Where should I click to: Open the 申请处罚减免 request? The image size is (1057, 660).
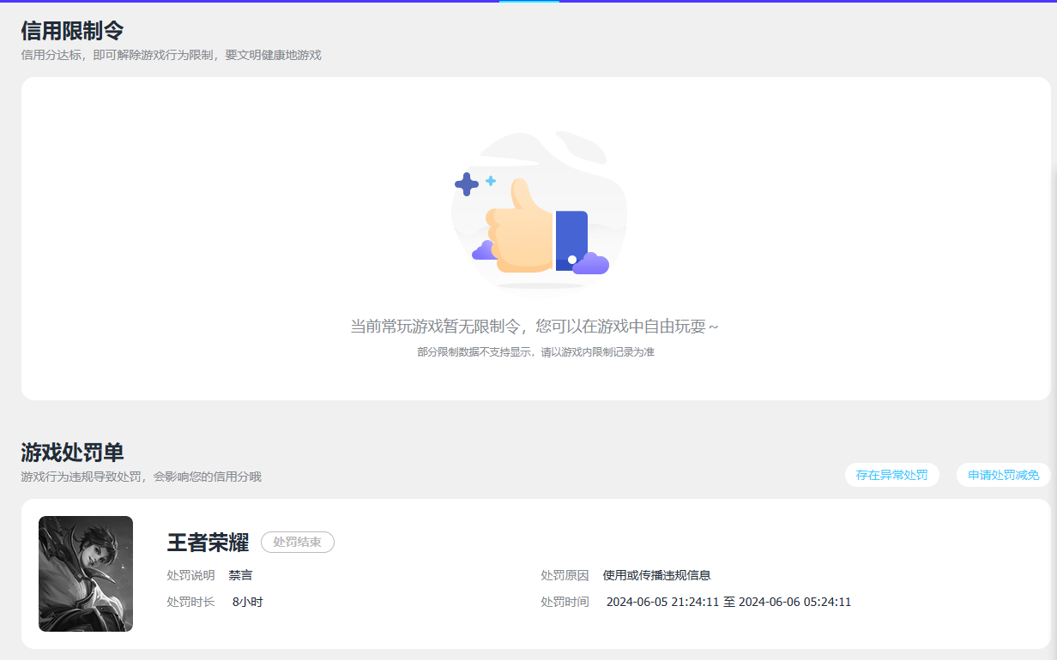pos(1003,475)
